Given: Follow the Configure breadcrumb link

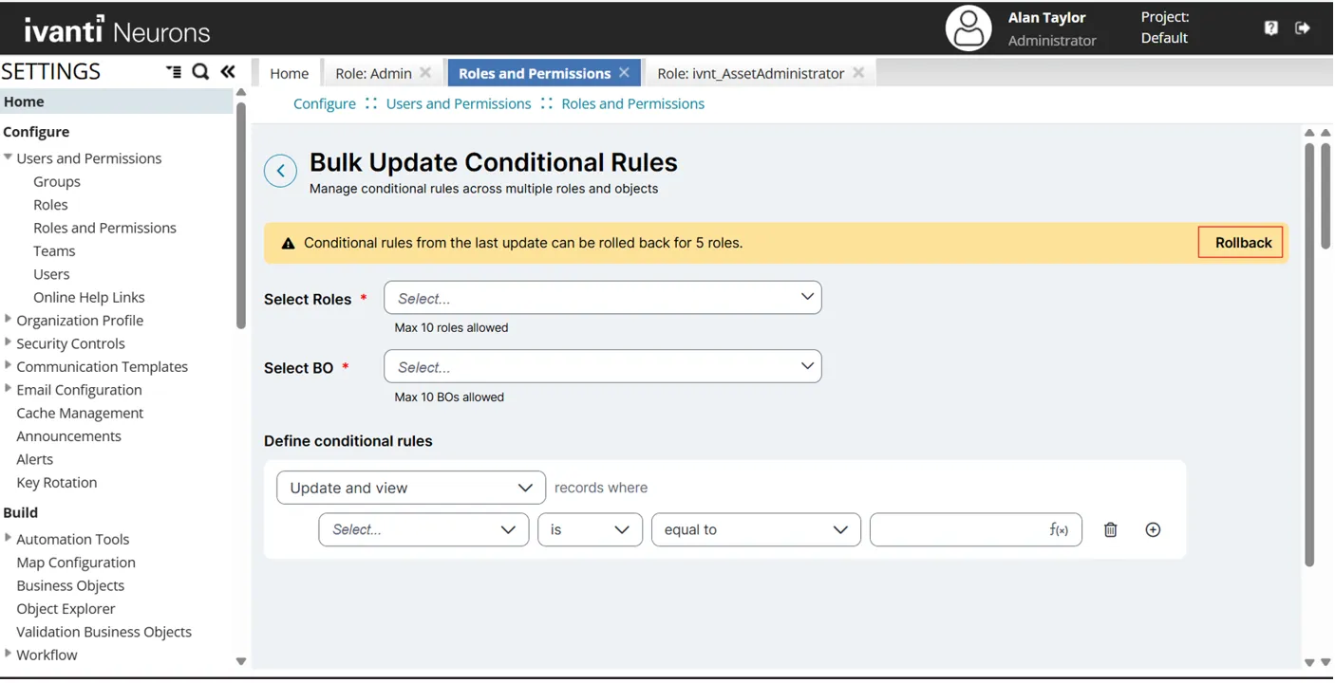Looking at the screenshot, I should tap(325, 103).
